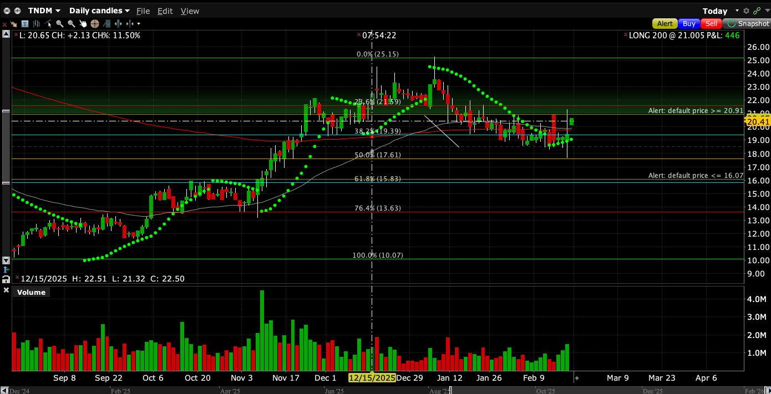Expand the Daily candles dropdown
Viewport: 771px width, 394px height.
[99, 11]
